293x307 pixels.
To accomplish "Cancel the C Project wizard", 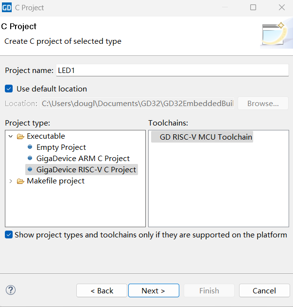I will [264, 290].
